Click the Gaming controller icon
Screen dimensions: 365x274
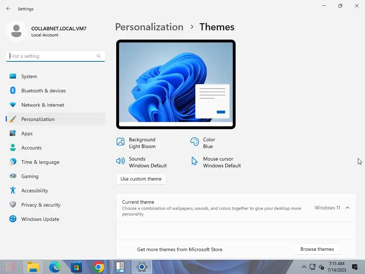(13, 176)
